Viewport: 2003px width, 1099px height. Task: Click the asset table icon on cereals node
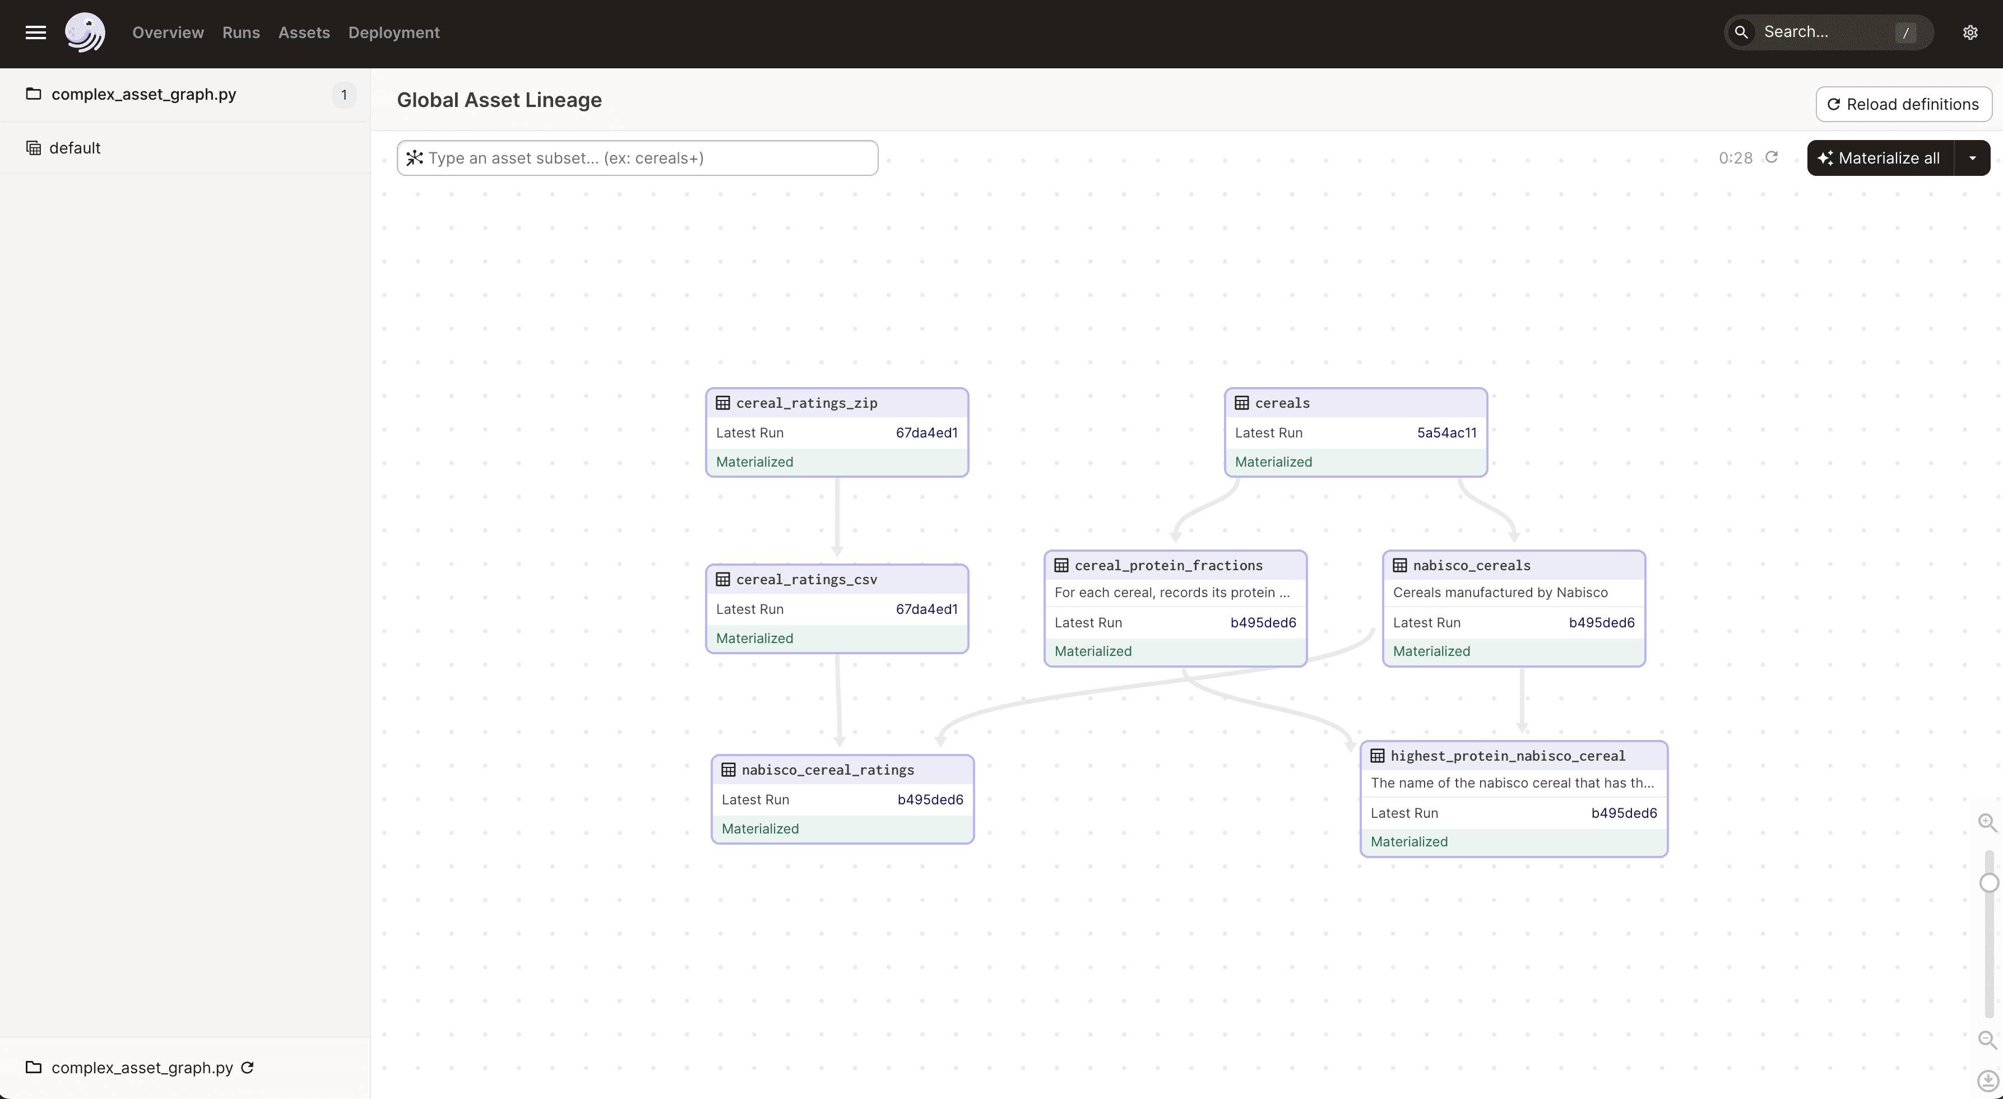pyautogui.click(x=1242, y=402)
